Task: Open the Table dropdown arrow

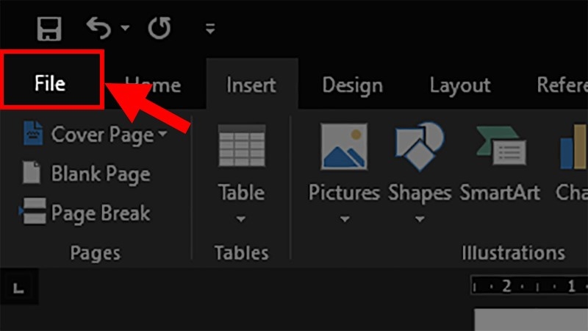Action: coord(241,218)
